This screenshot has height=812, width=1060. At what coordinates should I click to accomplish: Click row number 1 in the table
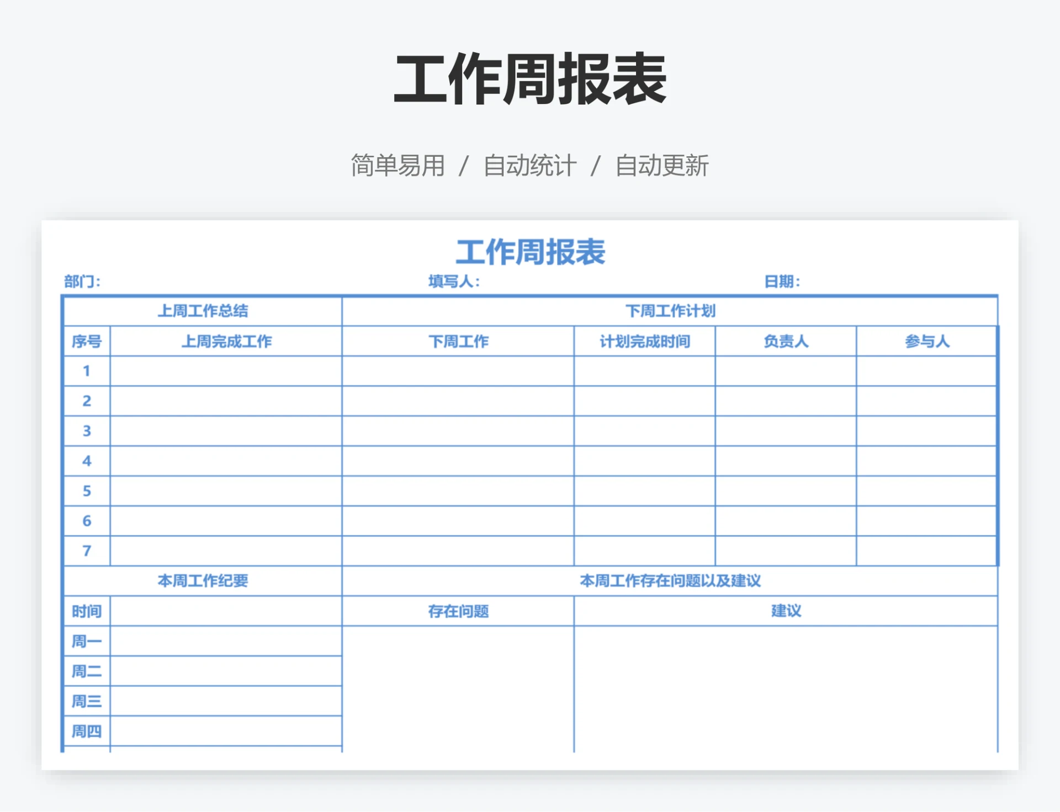pos(86,371)
